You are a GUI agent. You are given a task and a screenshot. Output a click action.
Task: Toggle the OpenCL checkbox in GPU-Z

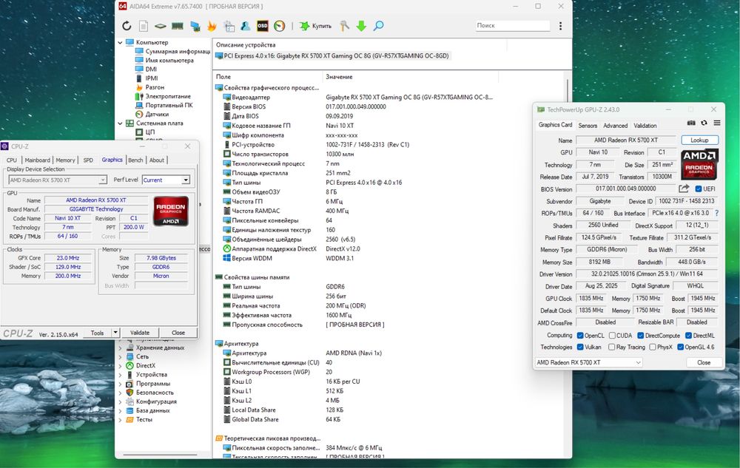(580, 336)
